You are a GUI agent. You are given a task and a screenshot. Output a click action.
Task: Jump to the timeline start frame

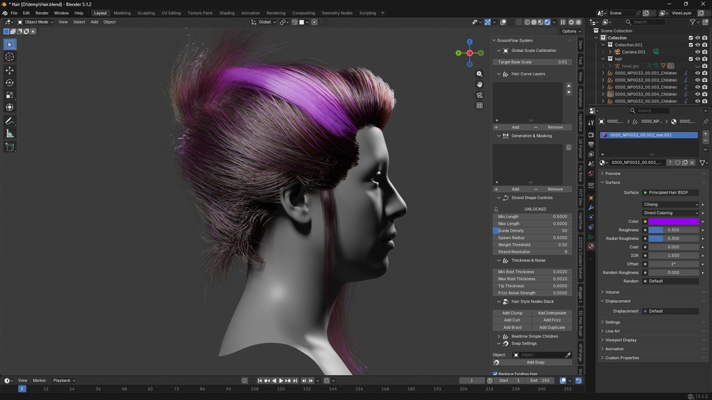260,381
